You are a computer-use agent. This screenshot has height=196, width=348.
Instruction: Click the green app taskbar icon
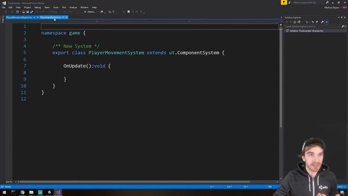click(x=40, y=192)
